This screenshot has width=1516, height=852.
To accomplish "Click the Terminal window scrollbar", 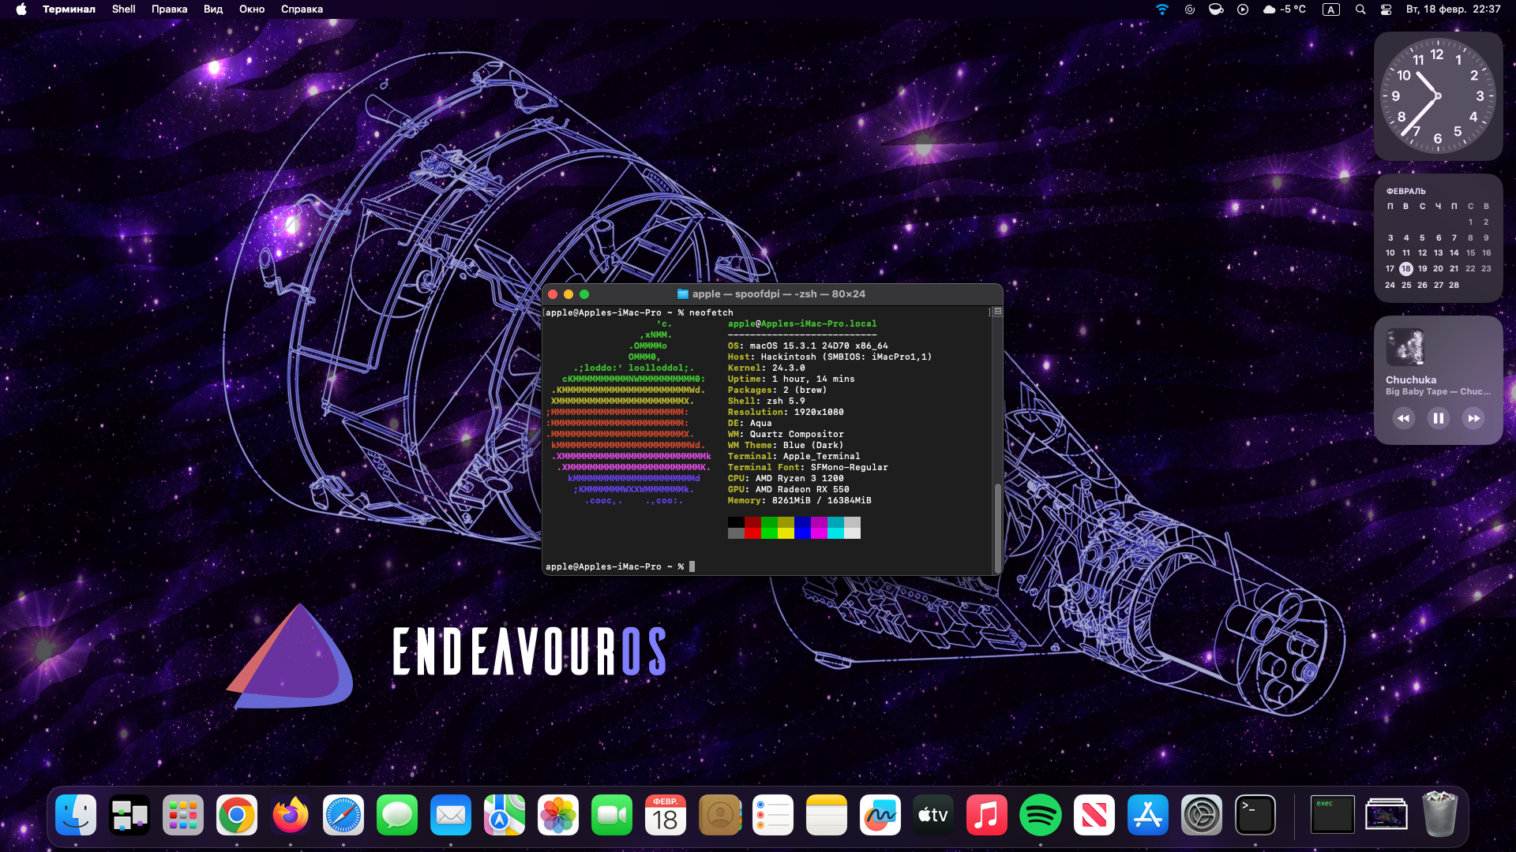I will click(x=997, y=527).
